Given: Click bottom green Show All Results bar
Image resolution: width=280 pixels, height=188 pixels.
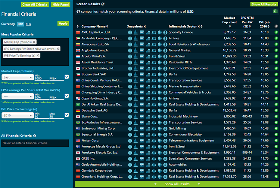Looking at the screenshot, I should pyautogui.click(x=177, y=184).
